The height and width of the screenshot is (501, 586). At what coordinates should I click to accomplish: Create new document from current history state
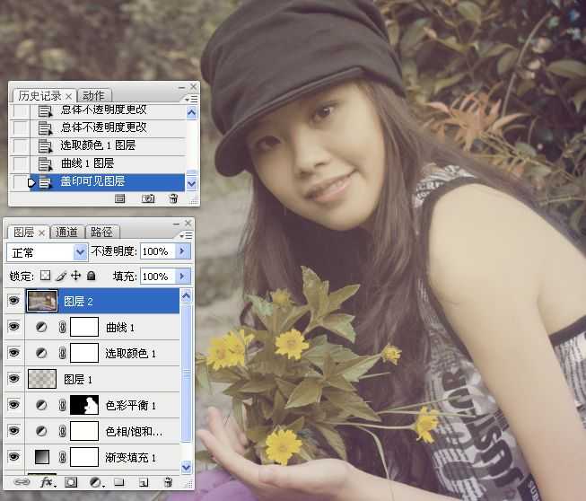120,198
